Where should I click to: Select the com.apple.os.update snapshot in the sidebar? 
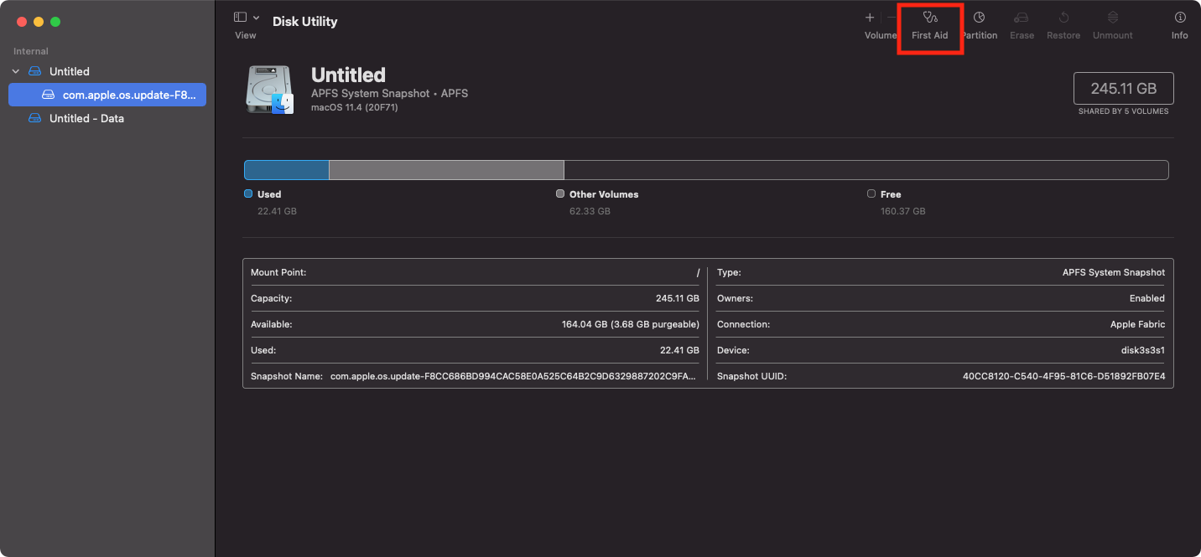[107, 95]
